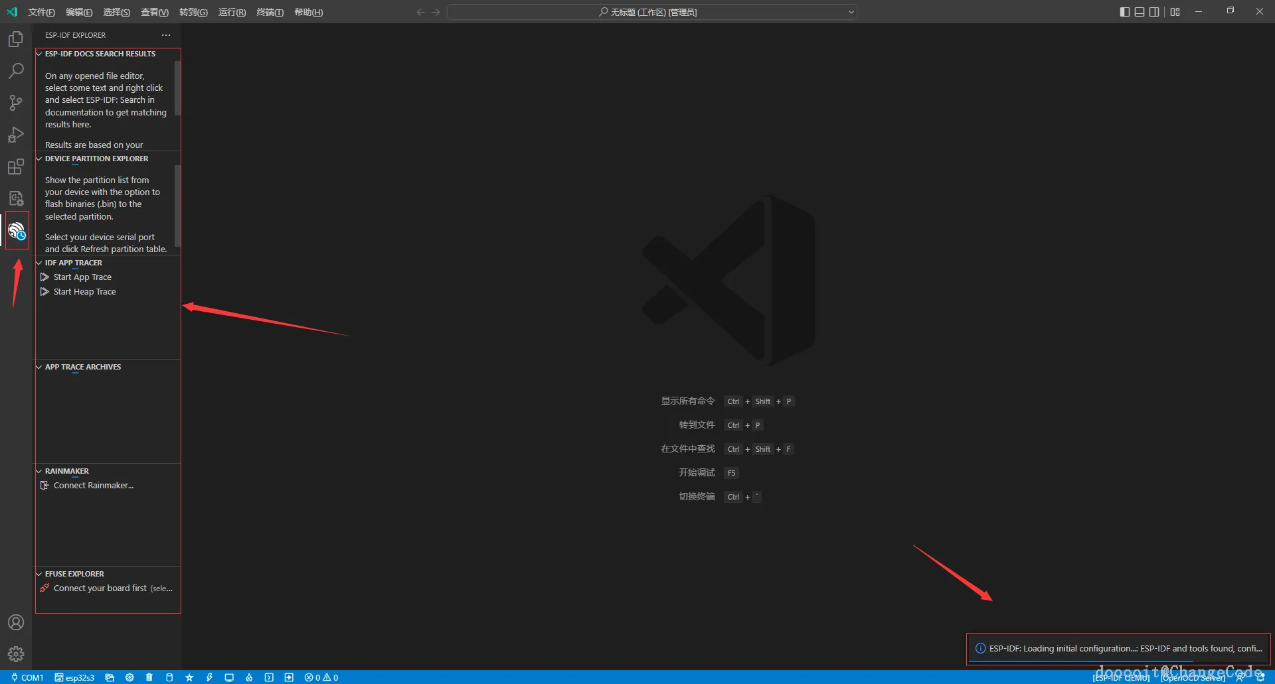Click the full clean trash icon in status bar

coord(149,677)
